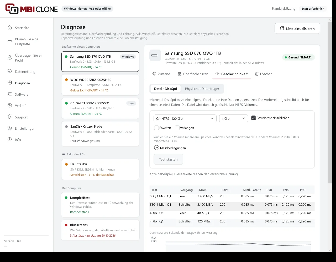Click the person icon beside Übertragen Sie ein Profil
Screen dimensions: 336x262
coord(10,58)
